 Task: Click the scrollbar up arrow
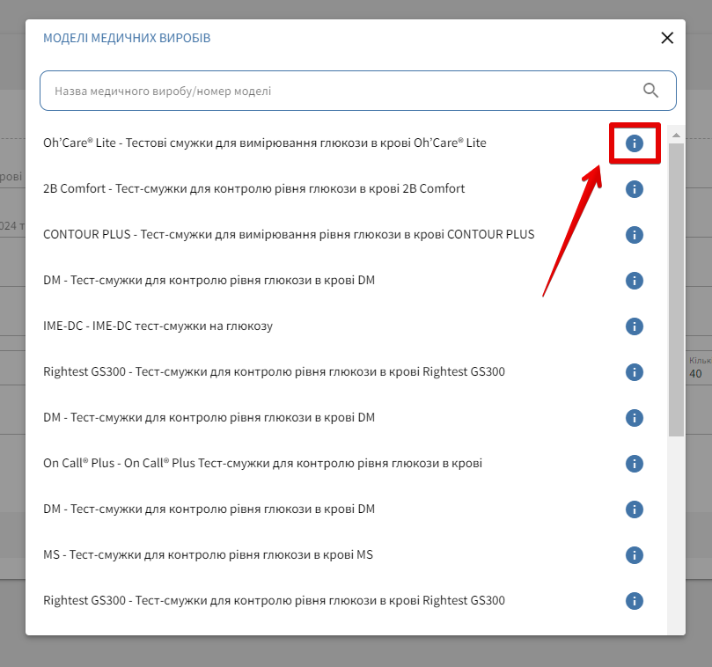(676, 135)
